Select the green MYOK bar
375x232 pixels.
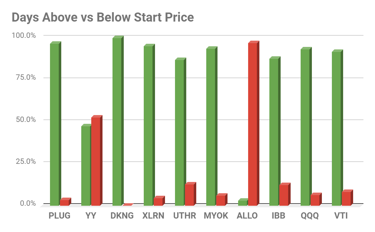click(212, 126)
